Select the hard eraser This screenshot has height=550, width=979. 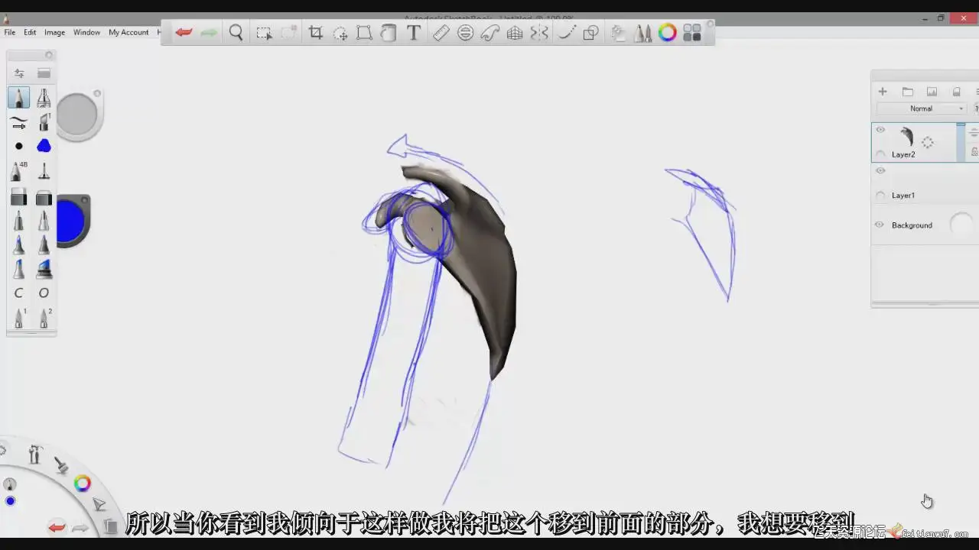click(x=19, y=198)
